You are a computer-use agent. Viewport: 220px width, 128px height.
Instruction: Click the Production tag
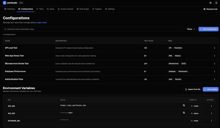pos(178,48)
